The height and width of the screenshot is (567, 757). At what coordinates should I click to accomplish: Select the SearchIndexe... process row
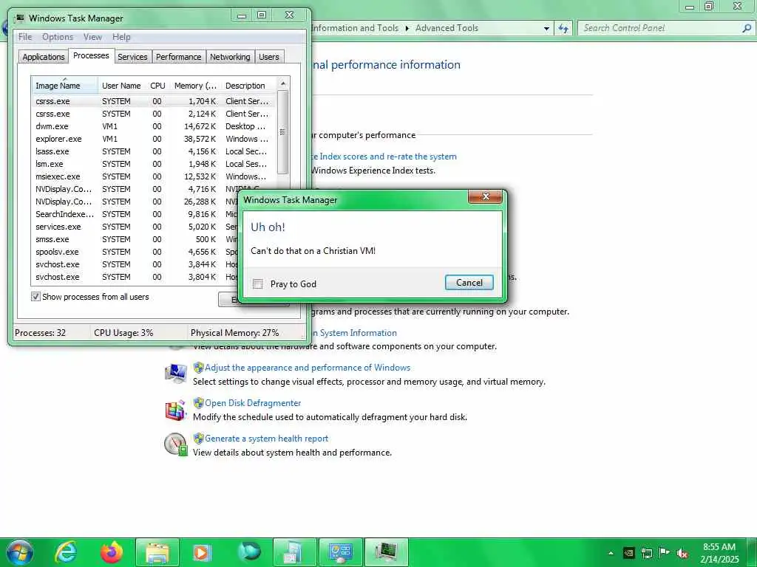coord(135,214)
